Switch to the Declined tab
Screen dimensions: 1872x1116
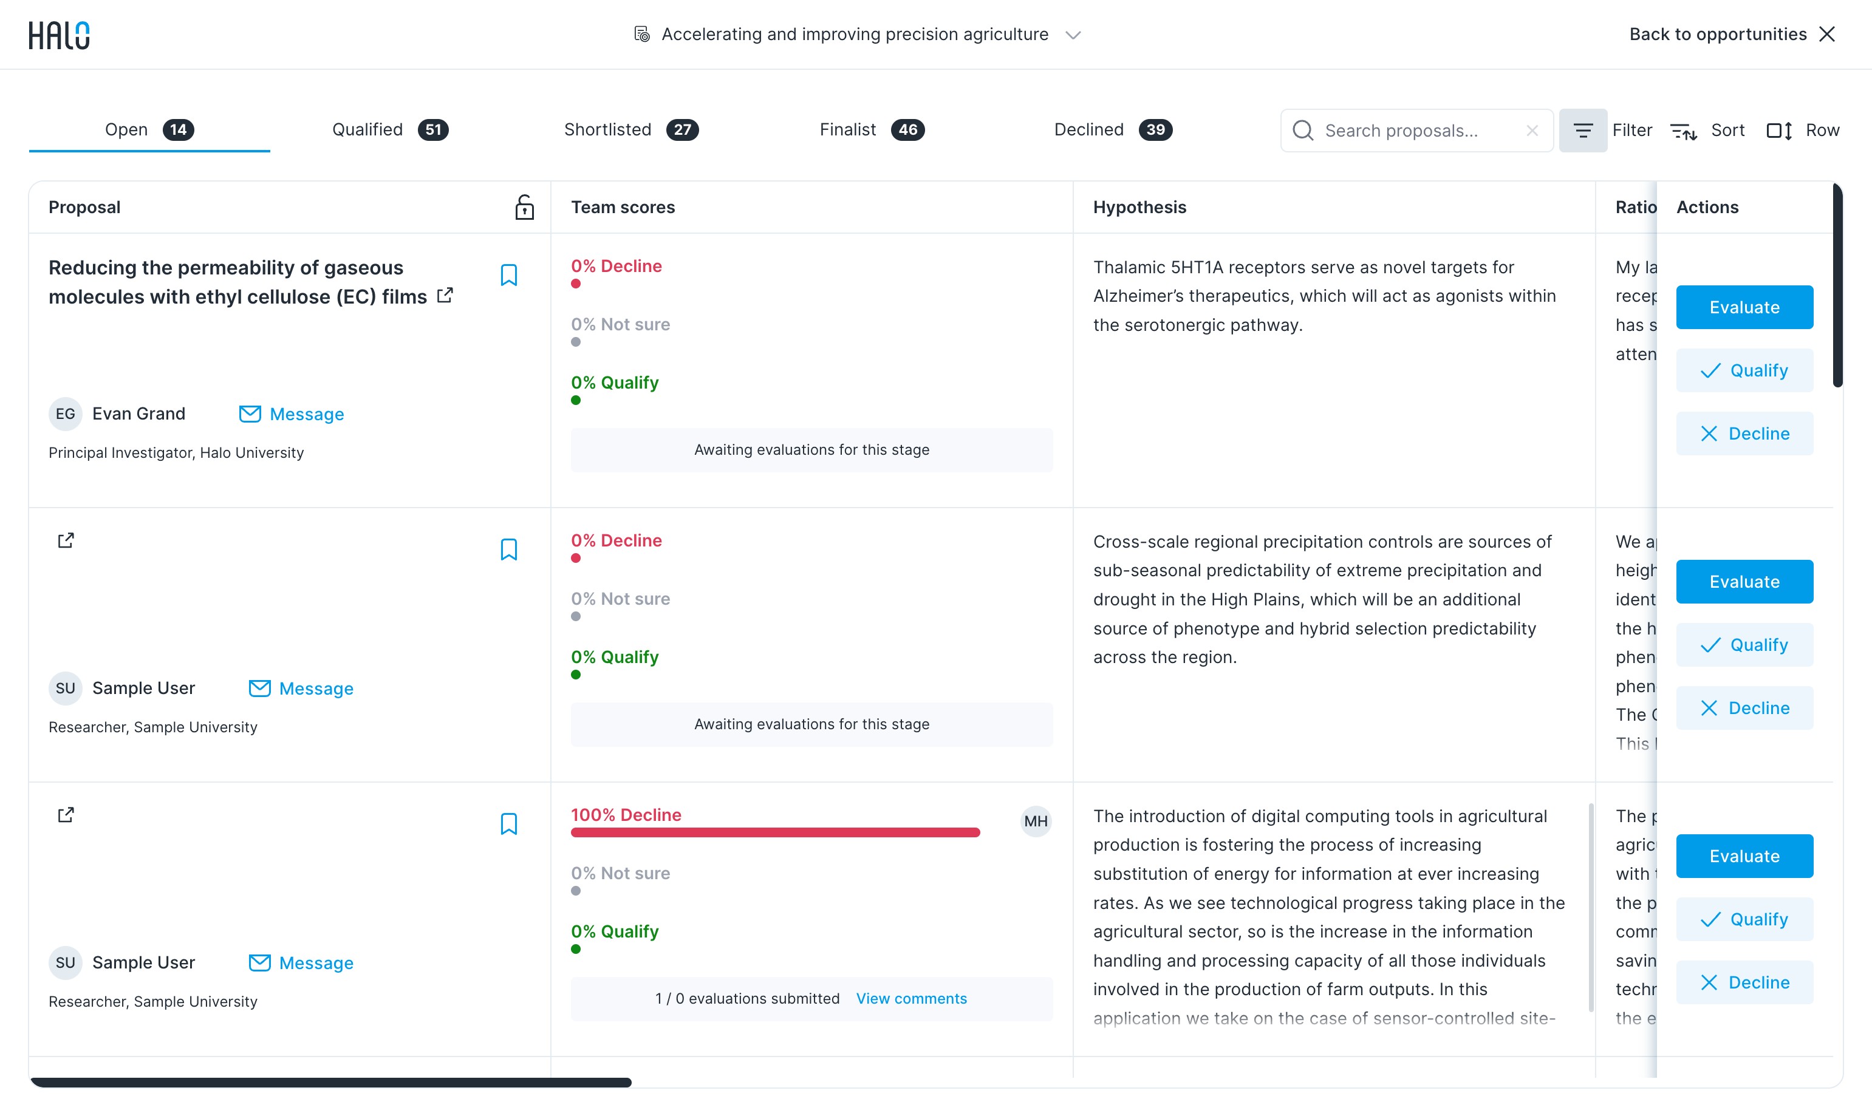[x=1113, y=129]
